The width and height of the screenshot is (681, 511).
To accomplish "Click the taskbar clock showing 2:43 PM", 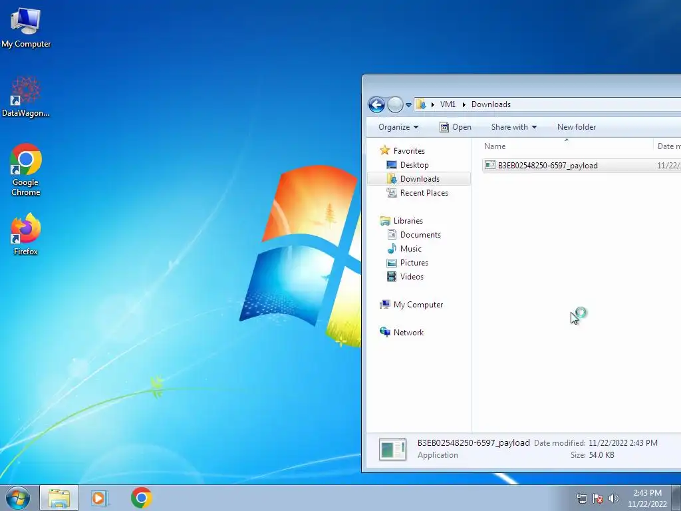I will pos(647,498).
